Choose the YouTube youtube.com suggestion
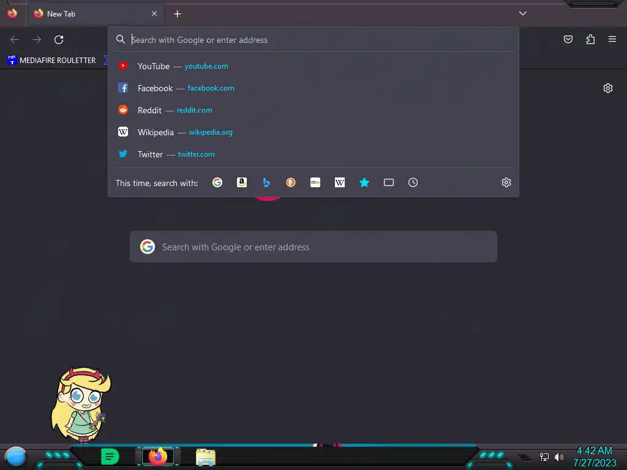 tap(313, 66)
